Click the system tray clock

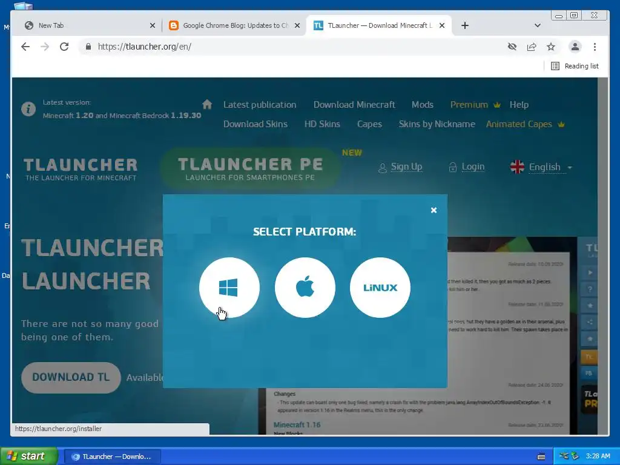(598, 457)
